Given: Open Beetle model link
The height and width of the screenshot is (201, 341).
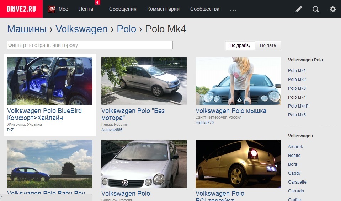Looking at the screenshot, I should pos(294,156).
